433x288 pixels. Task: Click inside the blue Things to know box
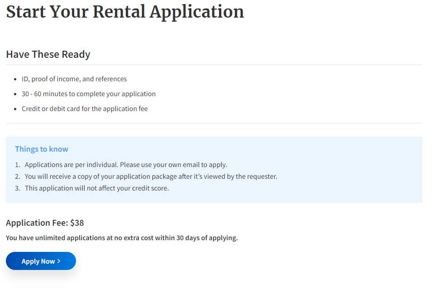[317, 169]
